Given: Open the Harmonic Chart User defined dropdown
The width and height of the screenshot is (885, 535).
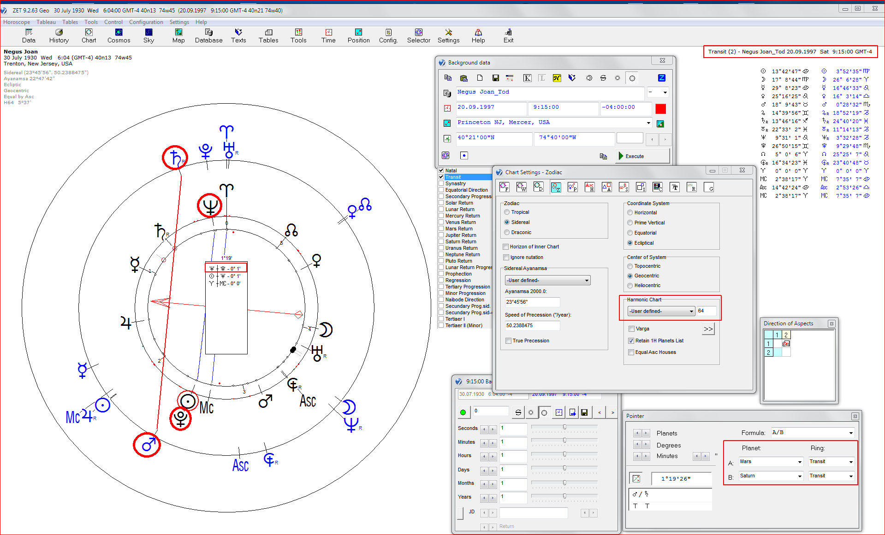Looking at the screenshot, I should point(661,311).
